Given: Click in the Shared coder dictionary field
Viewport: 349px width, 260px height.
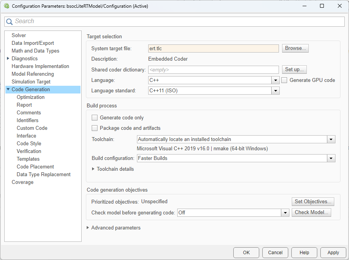Looking at the screenshot, I should click(x=213, y=70).
